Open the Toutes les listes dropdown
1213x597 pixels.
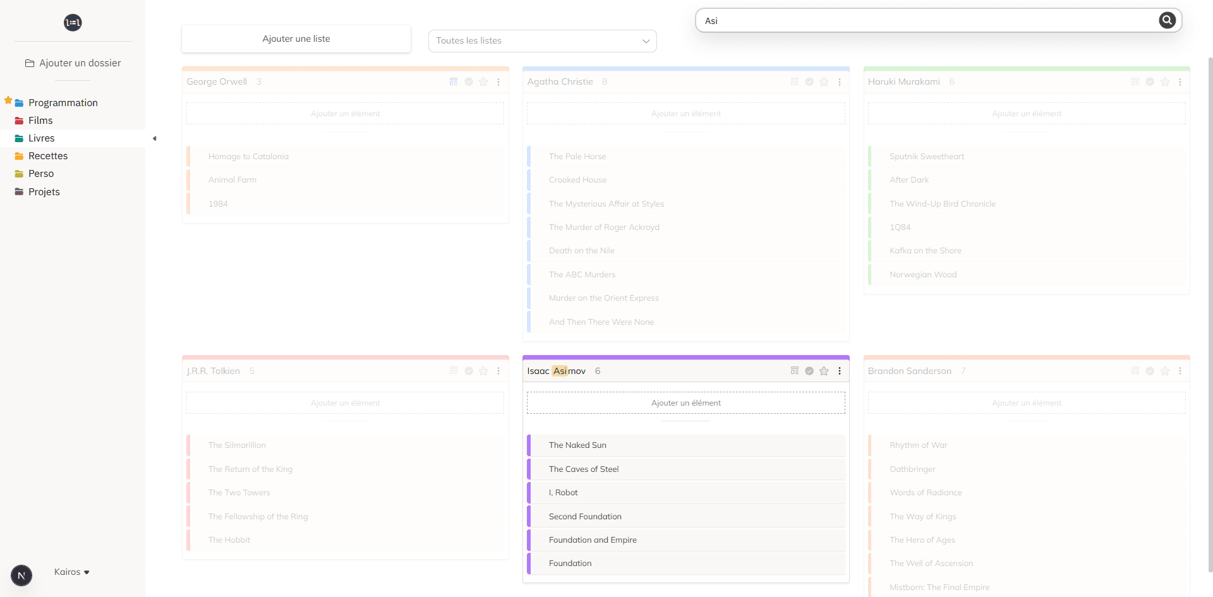coord(543,40)
